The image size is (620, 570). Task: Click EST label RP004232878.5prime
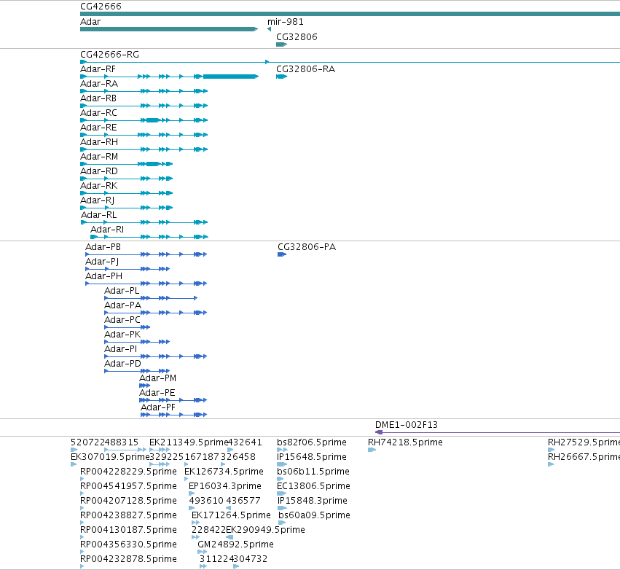pyautogui.click(x=128, y=559)
